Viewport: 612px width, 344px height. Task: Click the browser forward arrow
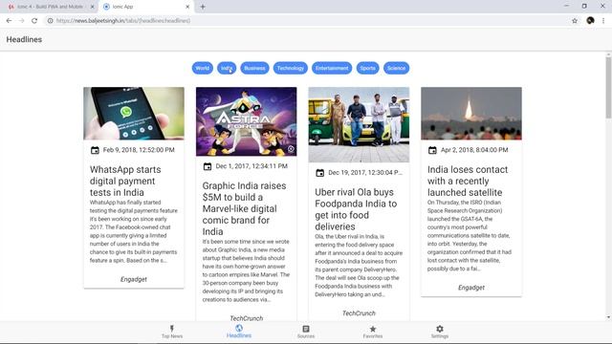pyautogui.click(x=21, y=21)
